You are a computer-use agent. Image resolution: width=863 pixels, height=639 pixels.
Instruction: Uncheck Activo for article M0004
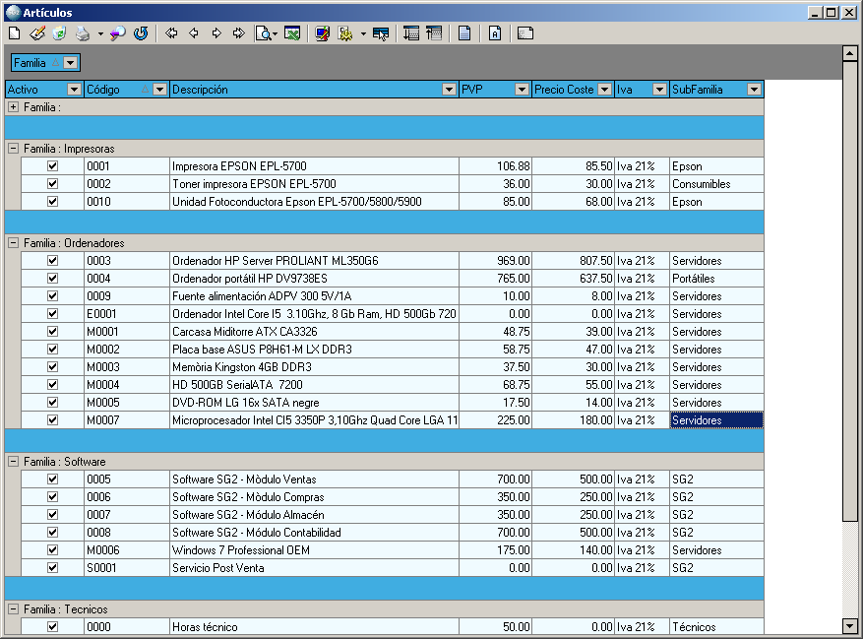[x=52, y=385]
